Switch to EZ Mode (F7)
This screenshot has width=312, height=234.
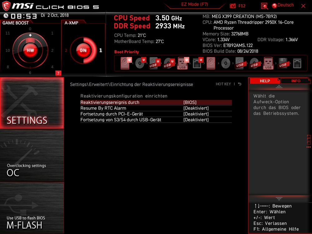click(x=194, y=5)
